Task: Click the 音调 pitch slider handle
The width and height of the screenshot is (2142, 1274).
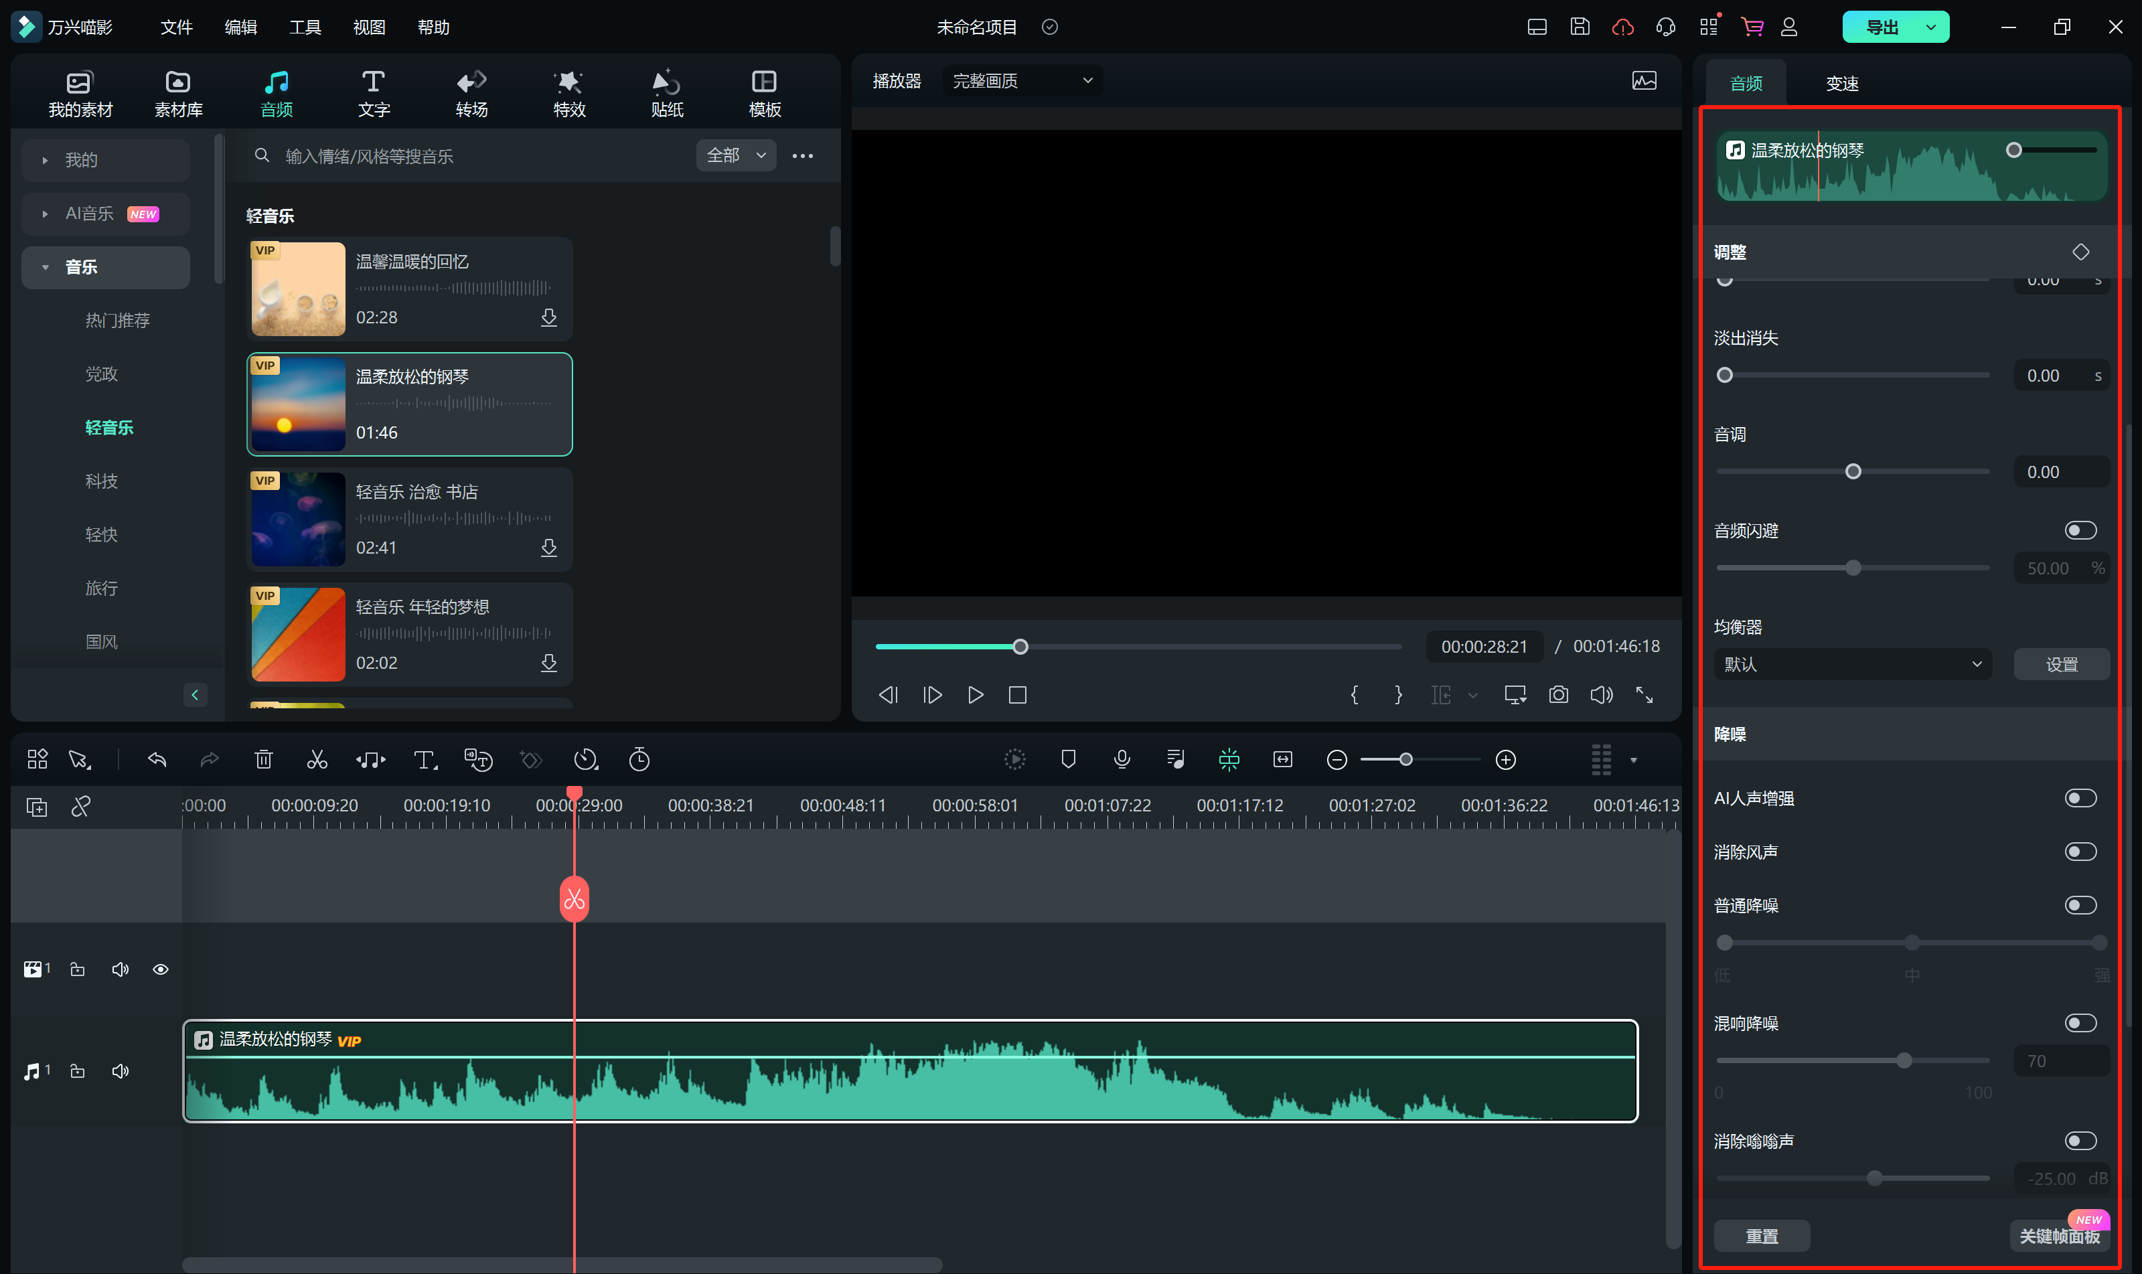Action: [1853, 472]
